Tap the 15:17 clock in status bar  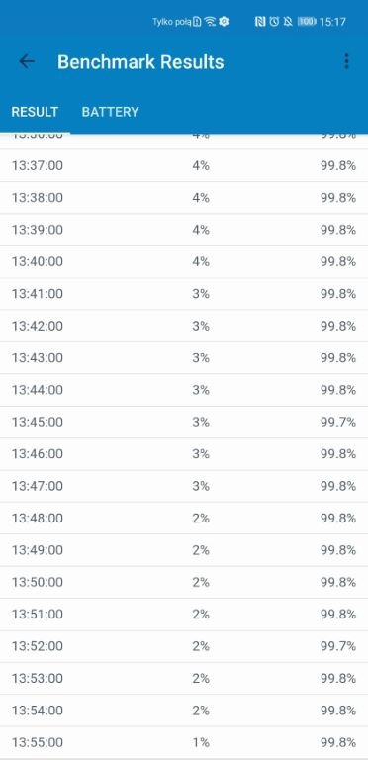click(333, 22)
